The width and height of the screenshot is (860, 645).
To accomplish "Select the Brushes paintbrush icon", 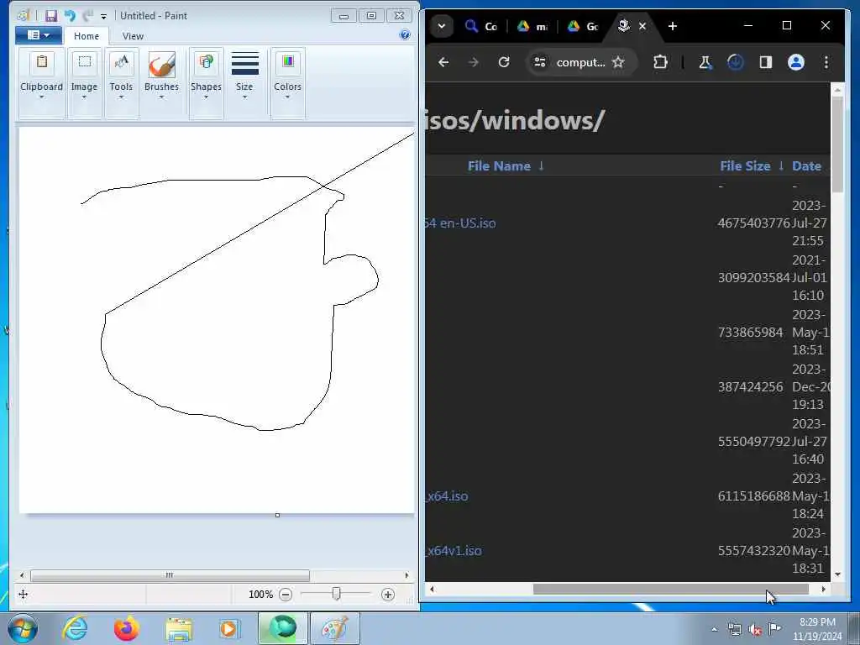I will coord(162,65).
